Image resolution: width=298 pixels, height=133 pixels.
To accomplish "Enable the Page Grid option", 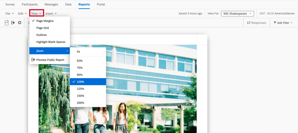I will pyautogui.click(x=50, y=28).
